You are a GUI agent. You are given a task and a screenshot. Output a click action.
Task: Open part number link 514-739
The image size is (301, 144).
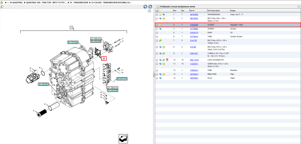pyautogui.click(x=193, y=40)
